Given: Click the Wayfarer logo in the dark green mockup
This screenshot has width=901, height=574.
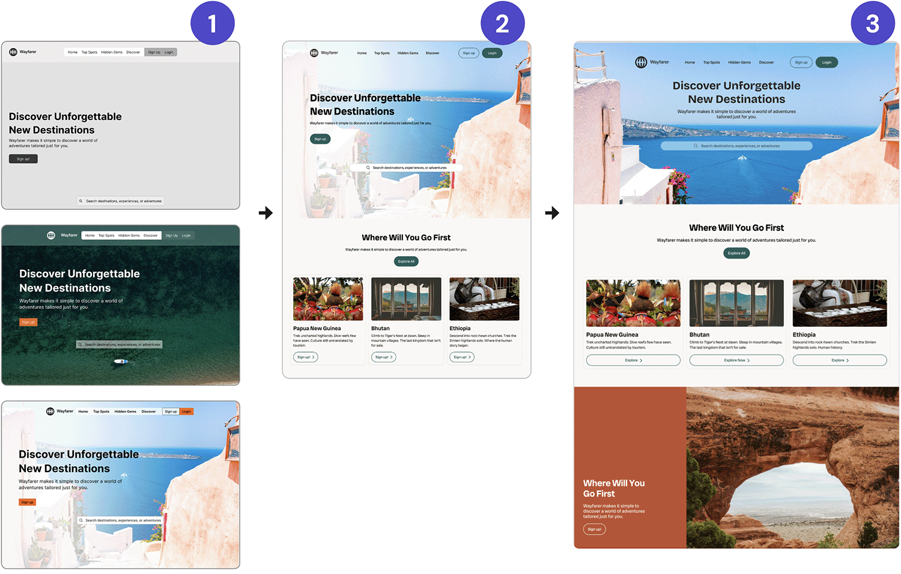Looking at the screenshot, I should (62, 235).
